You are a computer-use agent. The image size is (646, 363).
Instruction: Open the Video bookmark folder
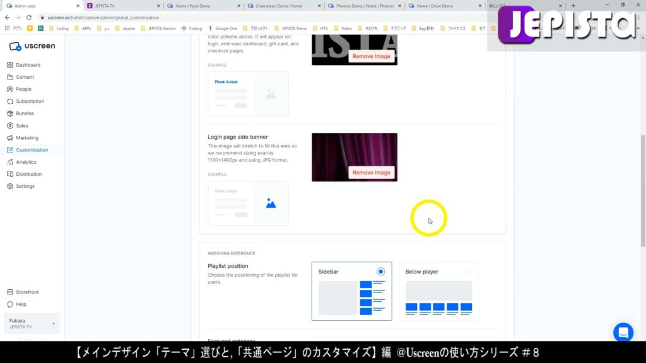343,28
